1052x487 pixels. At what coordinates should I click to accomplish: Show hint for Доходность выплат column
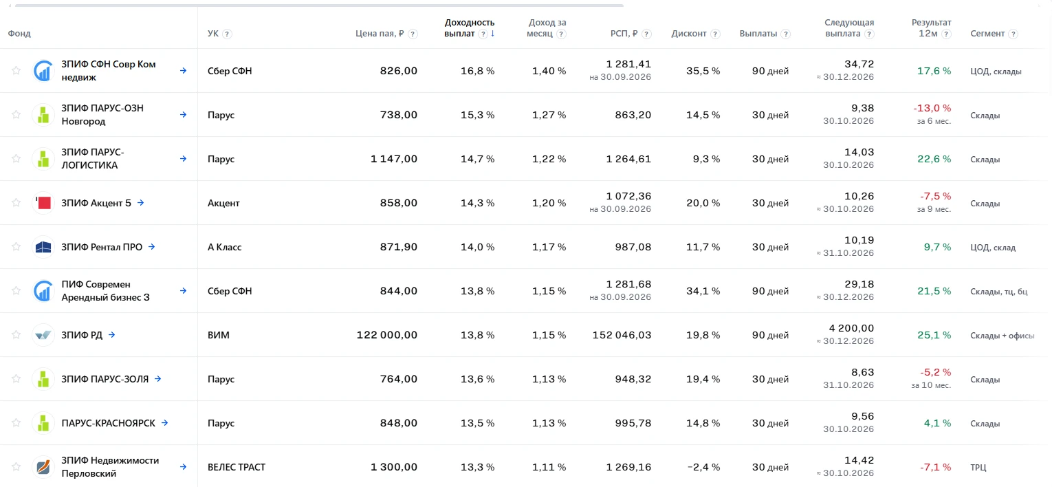click(x=483, y=34)
